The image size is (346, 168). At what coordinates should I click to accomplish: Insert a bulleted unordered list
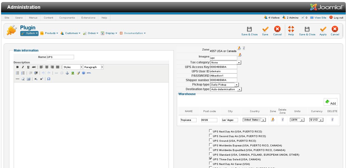[x=17, y=73]
